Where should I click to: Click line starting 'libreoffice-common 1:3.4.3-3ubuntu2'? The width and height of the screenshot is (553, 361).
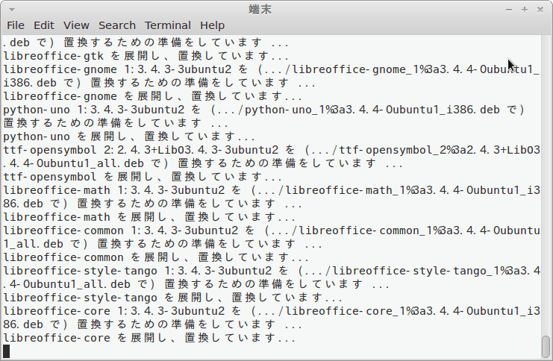pos(272,230)
